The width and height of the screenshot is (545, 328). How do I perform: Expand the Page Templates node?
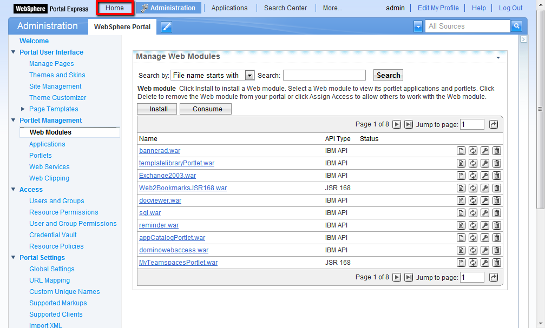coord(23,109)
